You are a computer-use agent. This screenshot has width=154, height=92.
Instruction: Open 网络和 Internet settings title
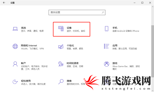[x=29, y=45]
